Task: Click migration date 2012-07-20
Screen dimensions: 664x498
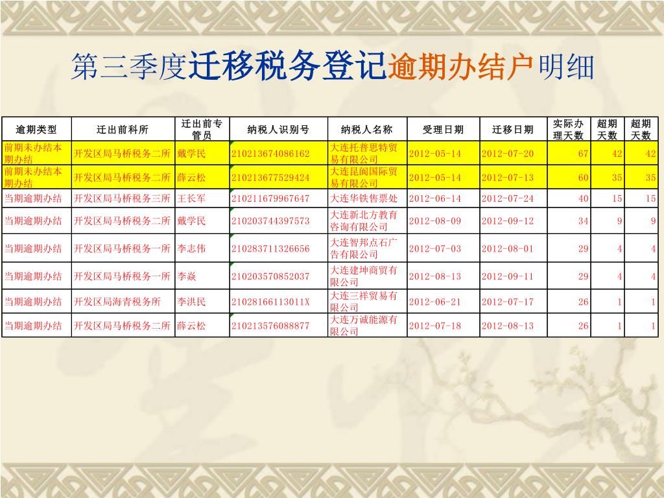Action: point(508,154)
